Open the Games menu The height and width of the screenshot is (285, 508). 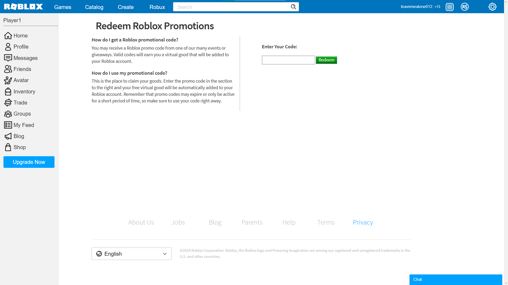click(63, 7)
